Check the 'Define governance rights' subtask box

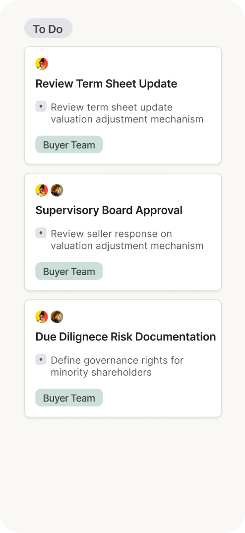point(41,360)
